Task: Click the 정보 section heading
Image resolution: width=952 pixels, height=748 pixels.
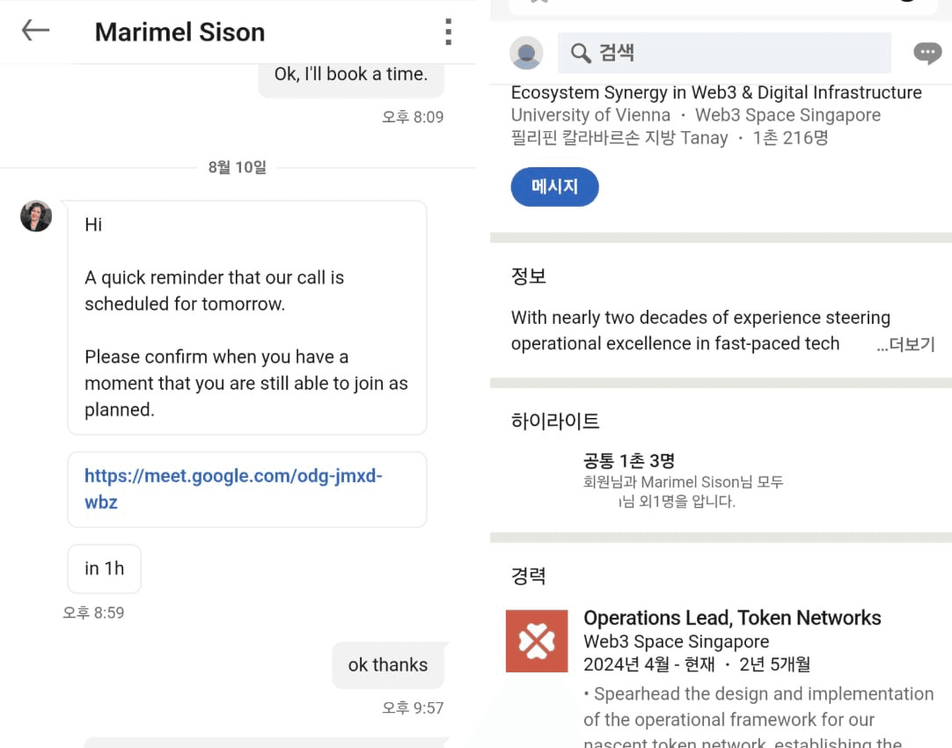Action: click(528, 276)
